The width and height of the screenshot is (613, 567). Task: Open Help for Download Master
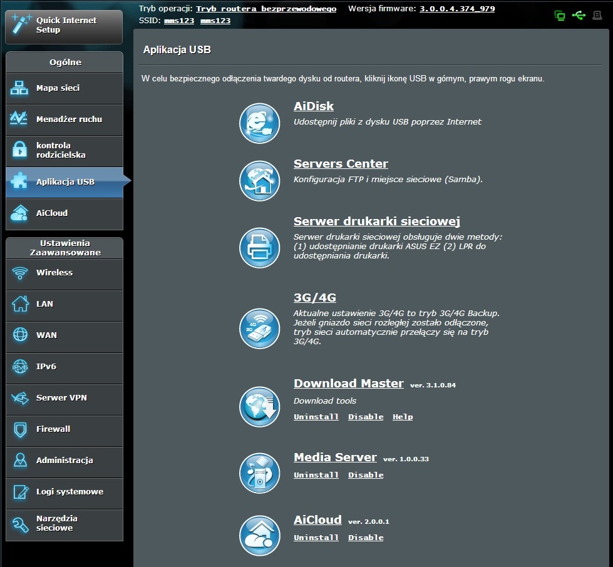(403, 417)
